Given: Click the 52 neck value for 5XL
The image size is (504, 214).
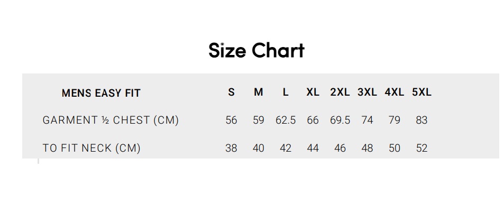Looking at the screenshot, I should point(421,148).
